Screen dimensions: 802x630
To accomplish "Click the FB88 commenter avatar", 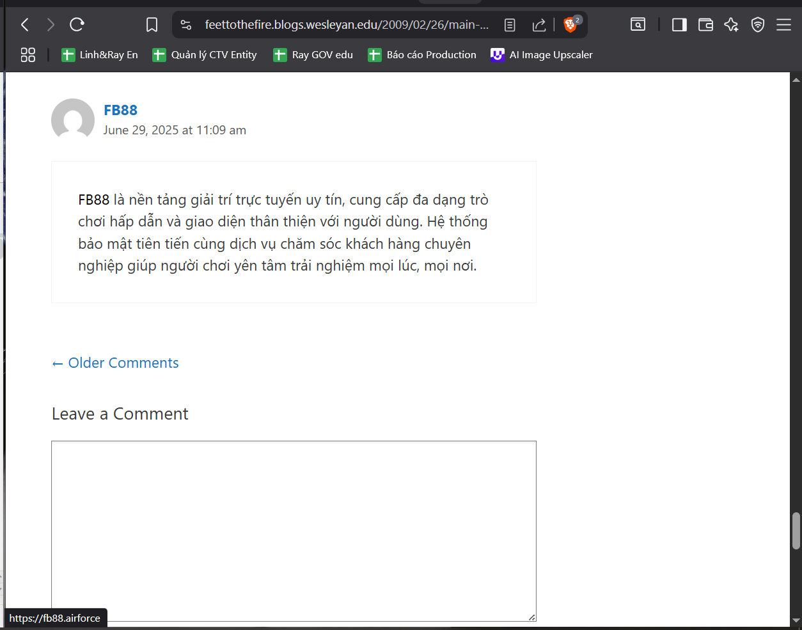I will 73,120.
